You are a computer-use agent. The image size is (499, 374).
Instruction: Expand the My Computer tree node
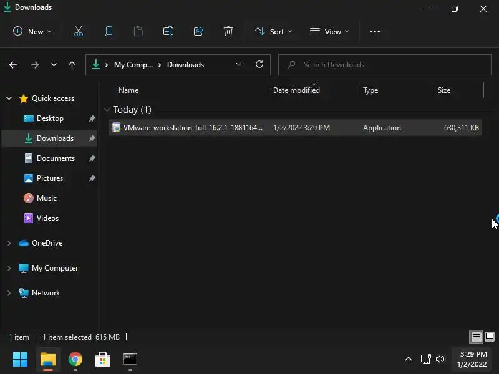point(9,268)
